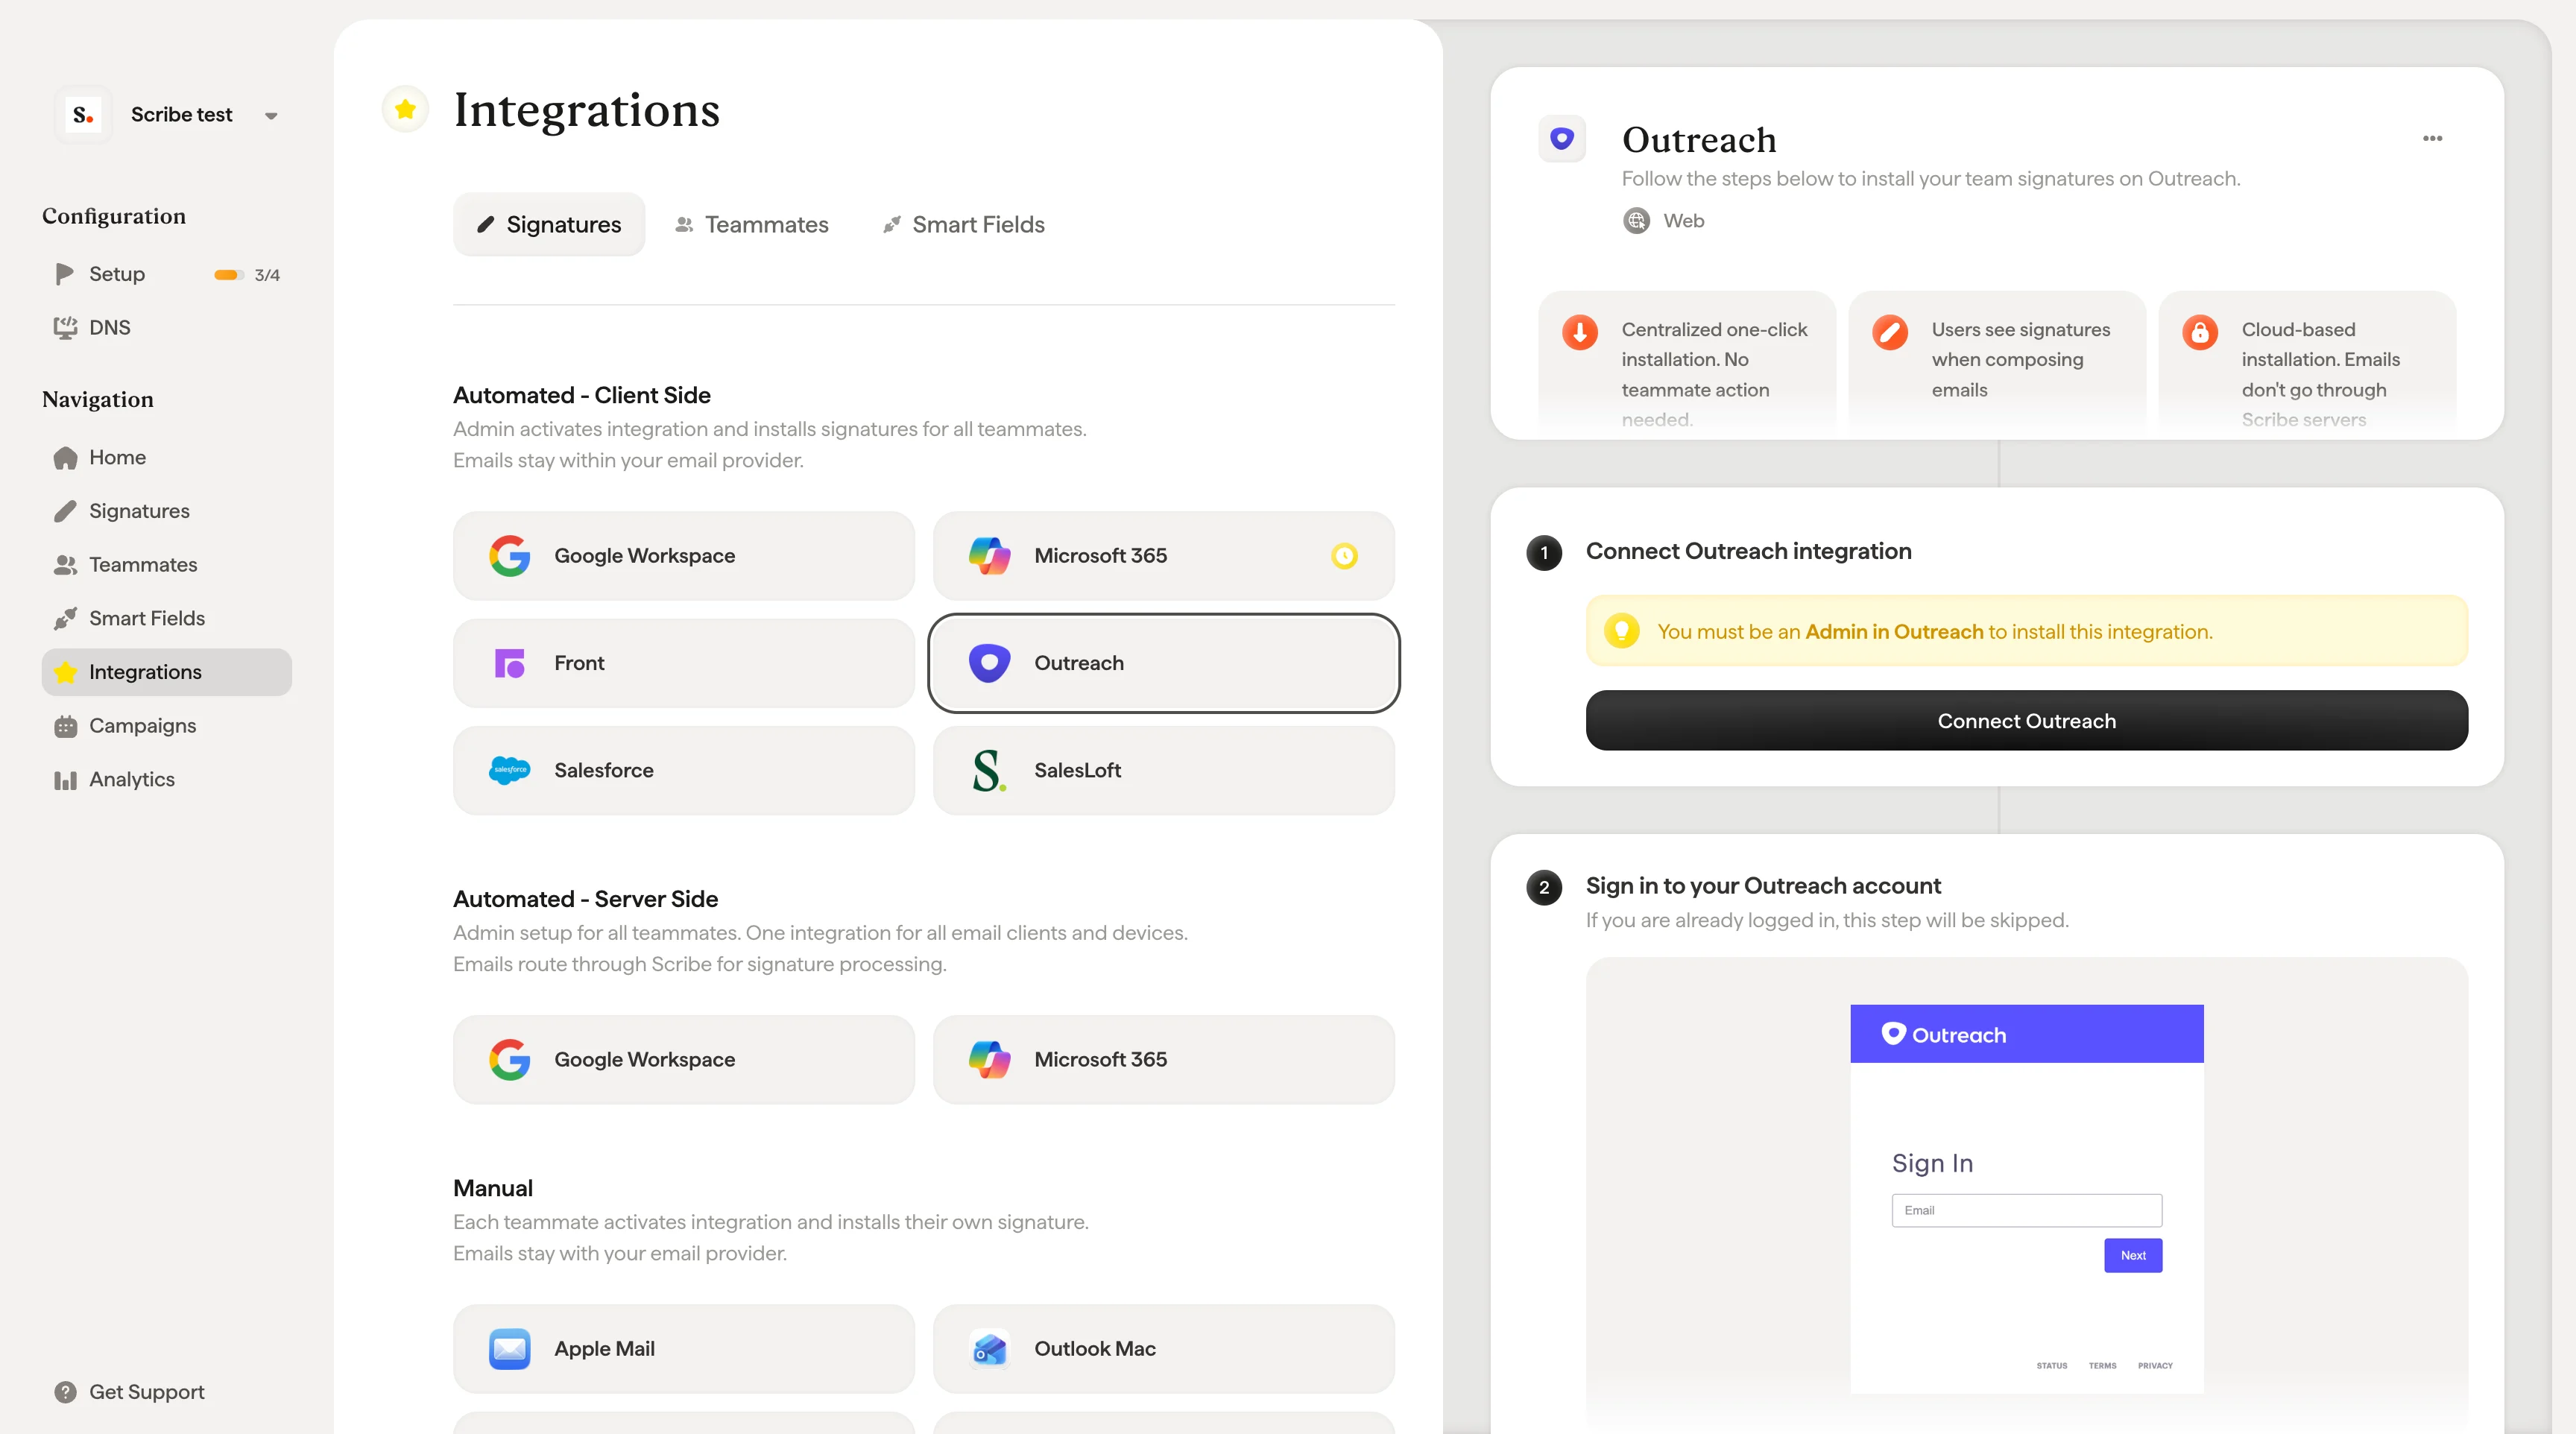Click the 'Centralized one-click installation' feature card
The image size is (2576, 1434).
coord(1687,364)
